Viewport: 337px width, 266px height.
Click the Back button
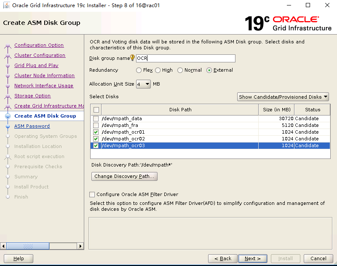pos(223,258)
